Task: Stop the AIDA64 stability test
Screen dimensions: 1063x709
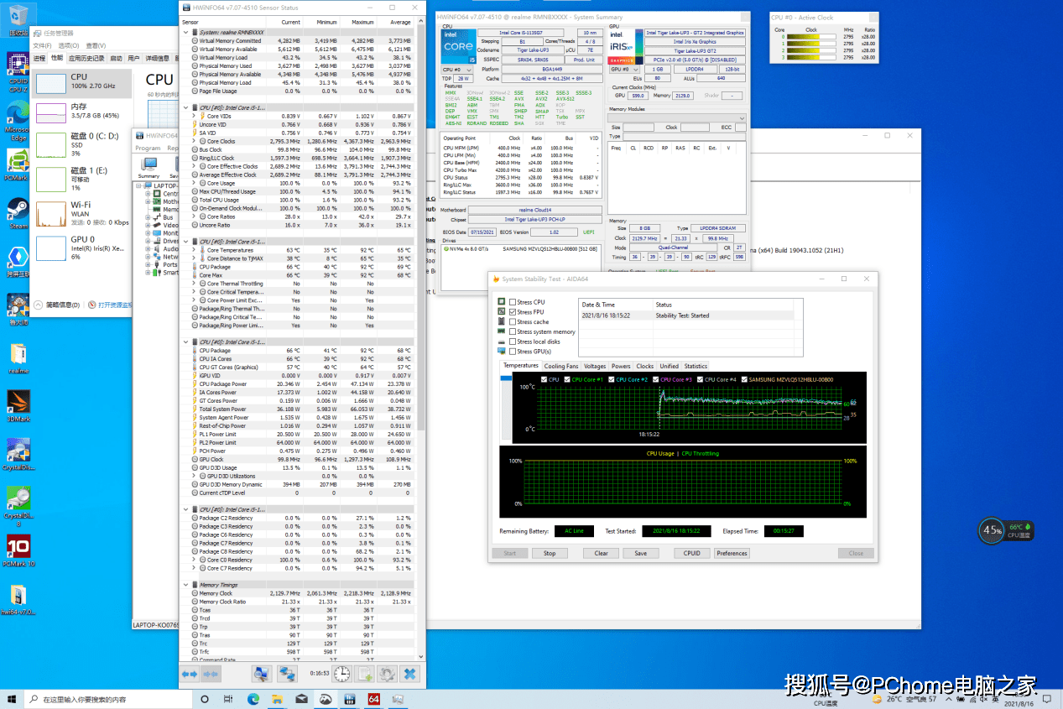Action: click(550, 553)
